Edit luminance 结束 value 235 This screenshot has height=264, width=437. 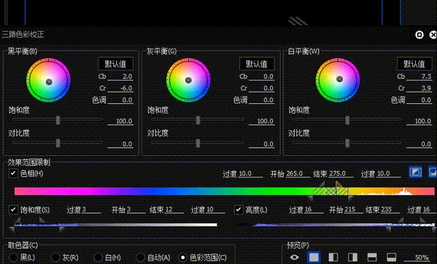(390, 210)
